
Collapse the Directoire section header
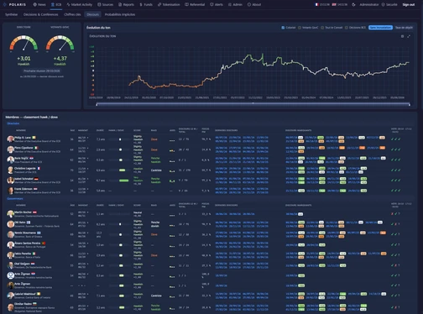click(x=13, y=123)
